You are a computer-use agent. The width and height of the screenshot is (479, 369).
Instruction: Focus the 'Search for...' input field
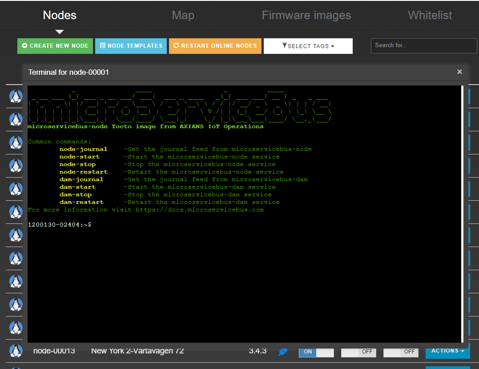[x=424, y=46]
